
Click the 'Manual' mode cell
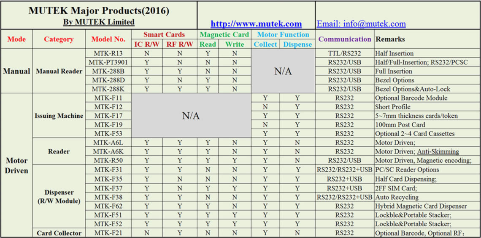click(16, 71)
